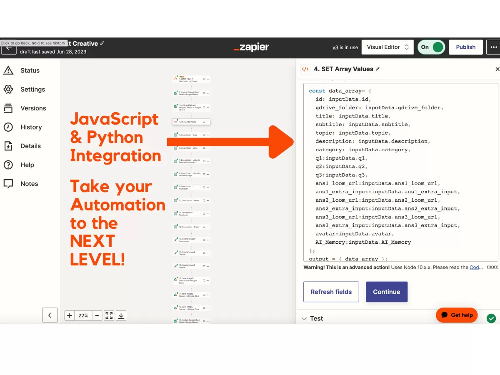Zoom in with the plus button
The image size is (500, 375).
point(70,315)
